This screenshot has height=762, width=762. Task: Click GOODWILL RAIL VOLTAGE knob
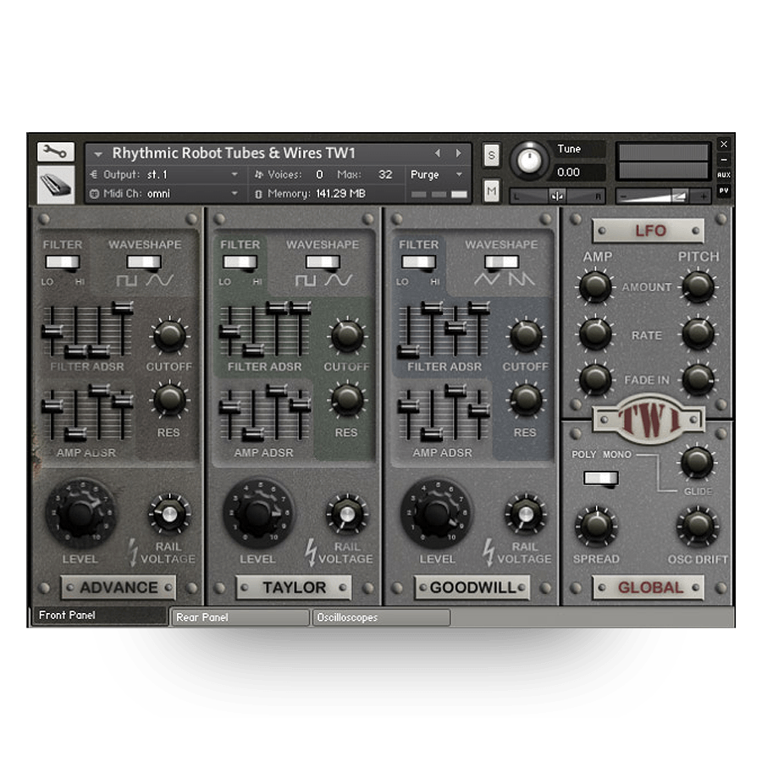(525, 514)
